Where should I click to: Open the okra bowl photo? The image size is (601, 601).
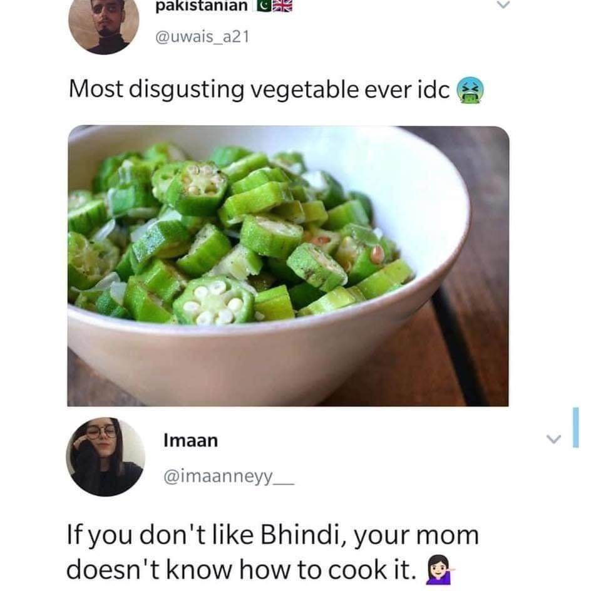[x=288, y=266]
